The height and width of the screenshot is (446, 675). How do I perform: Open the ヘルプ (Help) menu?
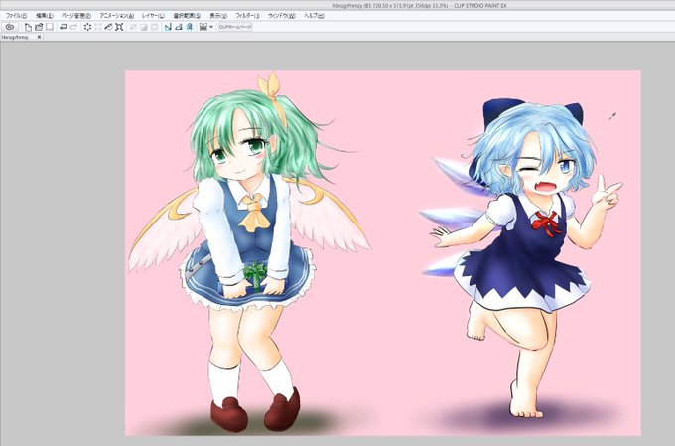pos(314,16)
